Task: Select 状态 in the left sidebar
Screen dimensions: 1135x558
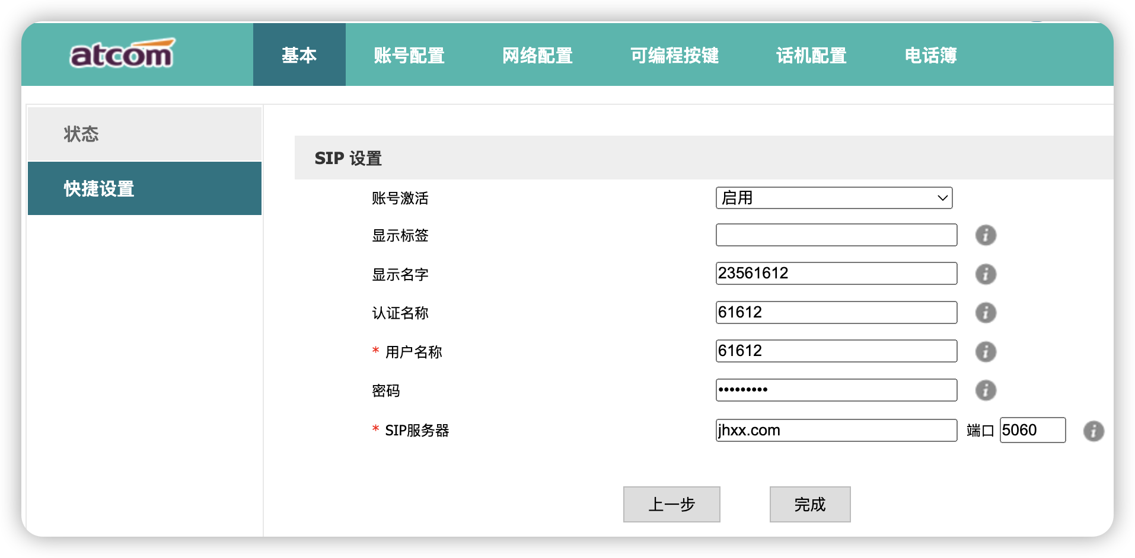Action: [145, 134]
